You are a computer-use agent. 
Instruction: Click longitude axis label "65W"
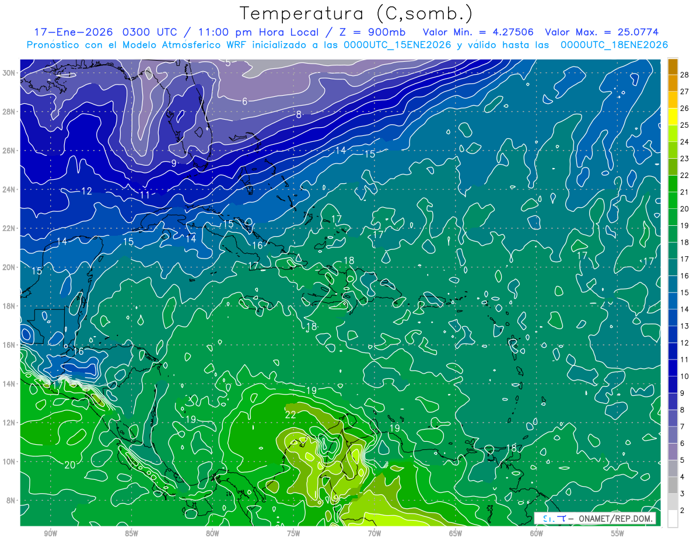pos(456,533)
